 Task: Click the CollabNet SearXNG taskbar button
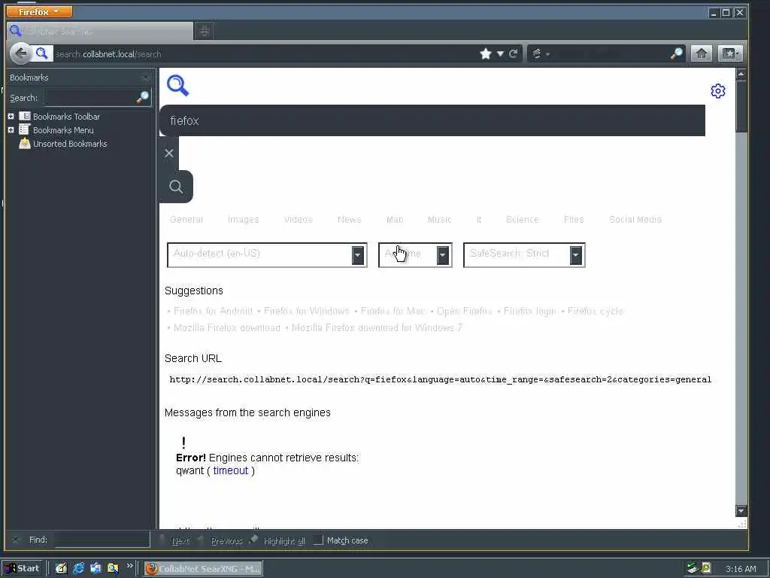click(x=203, y=569)
